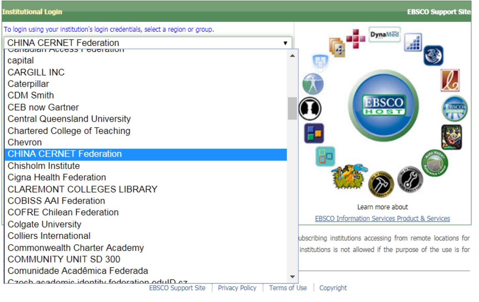Click the red cursive L literary icon
This screenshot has width=479, height=302.
point(450,80)
